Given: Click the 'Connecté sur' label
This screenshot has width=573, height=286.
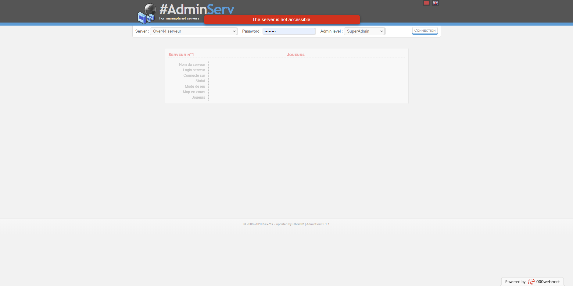Looking at the screenshot, I should coord(194,76).
